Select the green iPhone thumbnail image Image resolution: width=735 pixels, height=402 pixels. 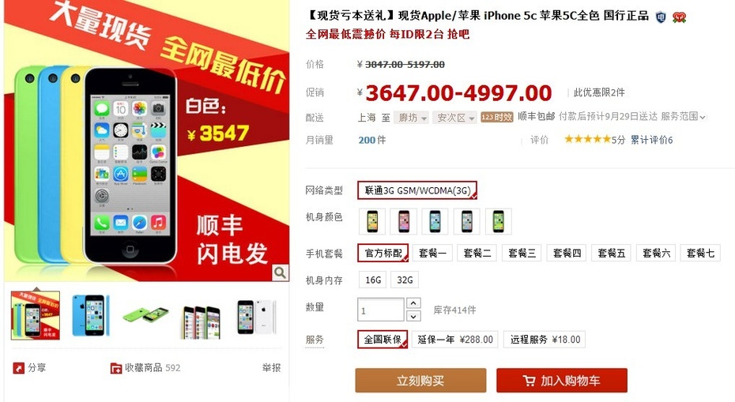[145, 315]
